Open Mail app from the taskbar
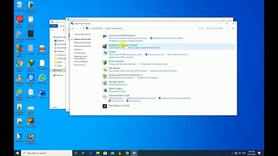The image size is (278, 156). [113, 153]
